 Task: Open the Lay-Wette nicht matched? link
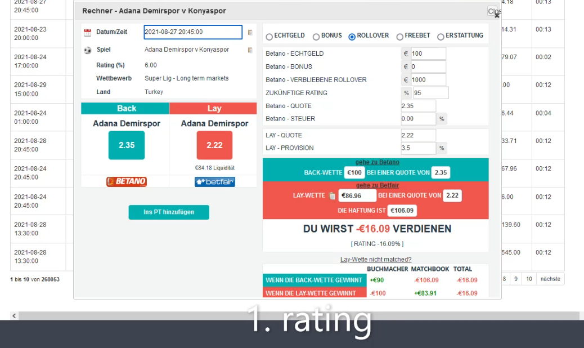click(375, 260)
